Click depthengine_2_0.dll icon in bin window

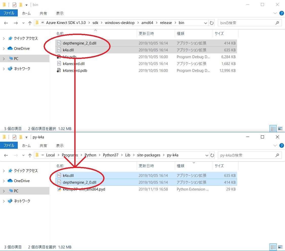pyautogui.click(x=59, y=43)
